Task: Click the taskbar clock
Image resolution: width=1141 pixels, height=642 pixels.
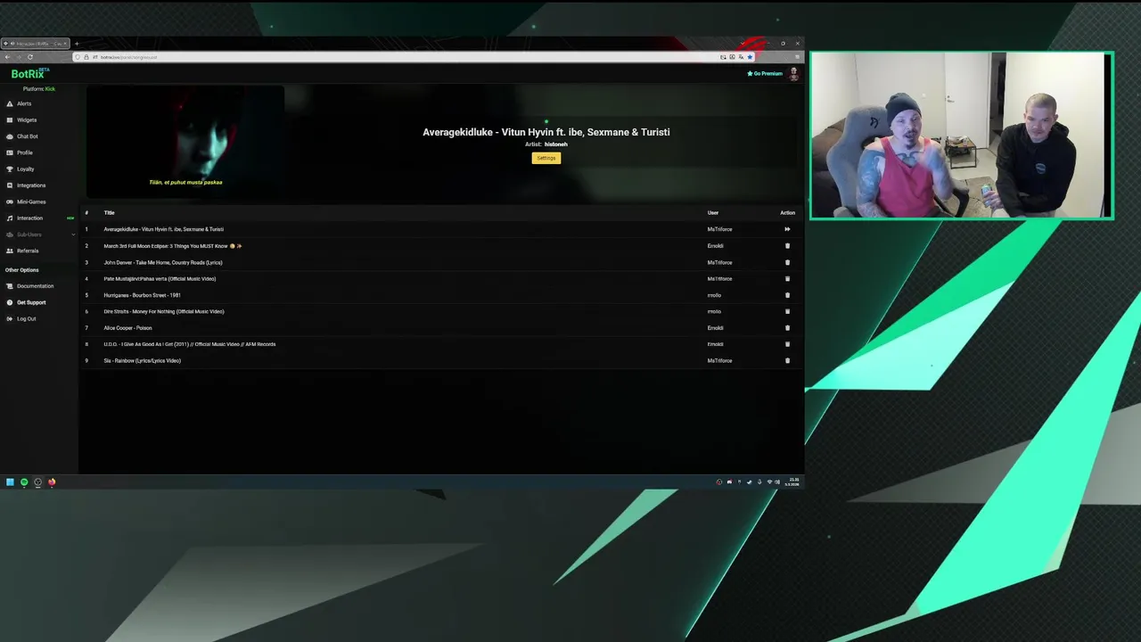Action: 793,482
